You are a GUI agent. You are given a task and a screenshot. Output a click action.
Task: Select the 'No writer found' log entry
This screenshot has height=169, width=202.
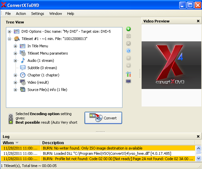(98, 148)
